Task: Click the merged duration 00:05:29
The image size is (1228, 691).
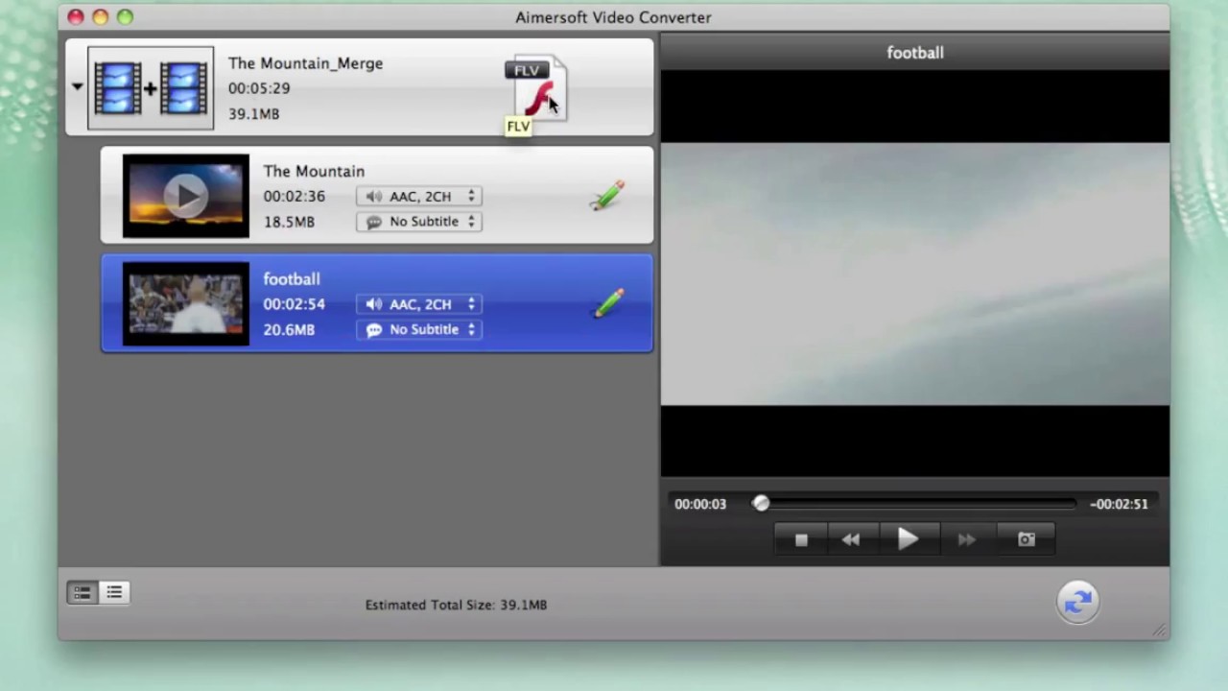Action: coord(259,88)
